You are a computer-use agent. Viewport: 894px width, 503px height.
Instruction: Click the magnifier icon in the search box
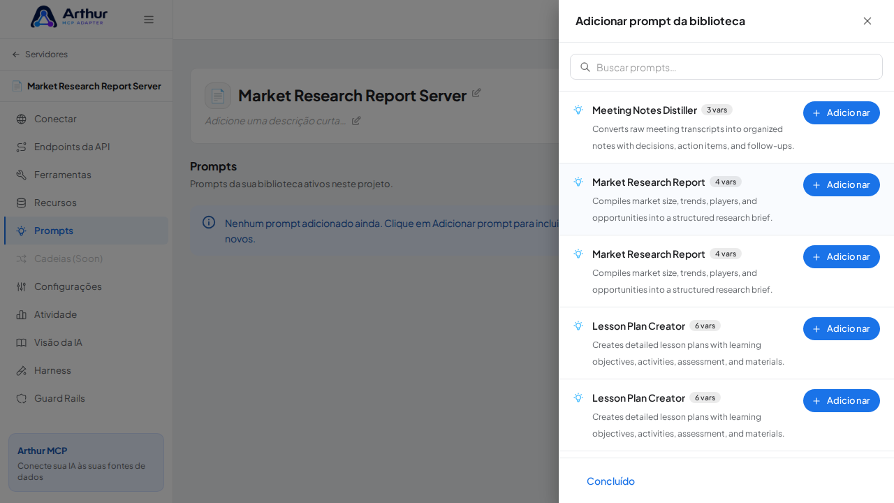pyautogui.click(x=585, y=67)
